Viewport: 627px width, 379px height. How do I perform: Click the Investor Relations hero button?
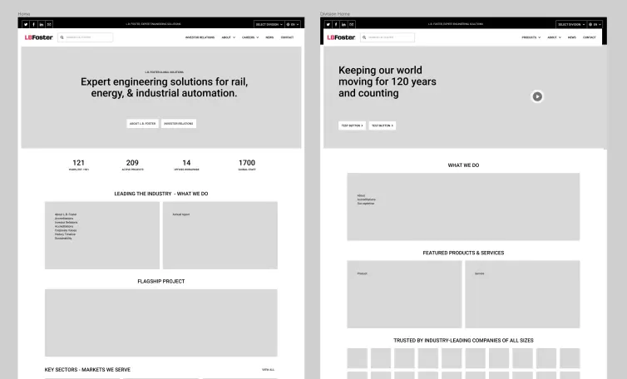coord(179,124)
